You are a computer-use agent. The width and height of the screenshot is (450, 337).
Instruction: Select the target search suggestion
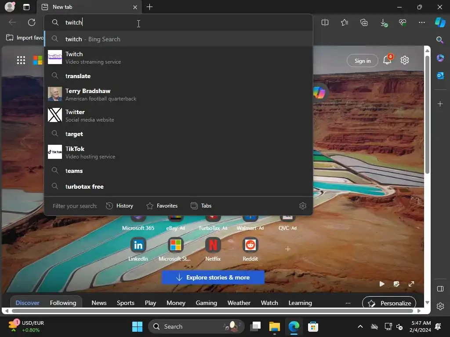(x=178, y=134)
